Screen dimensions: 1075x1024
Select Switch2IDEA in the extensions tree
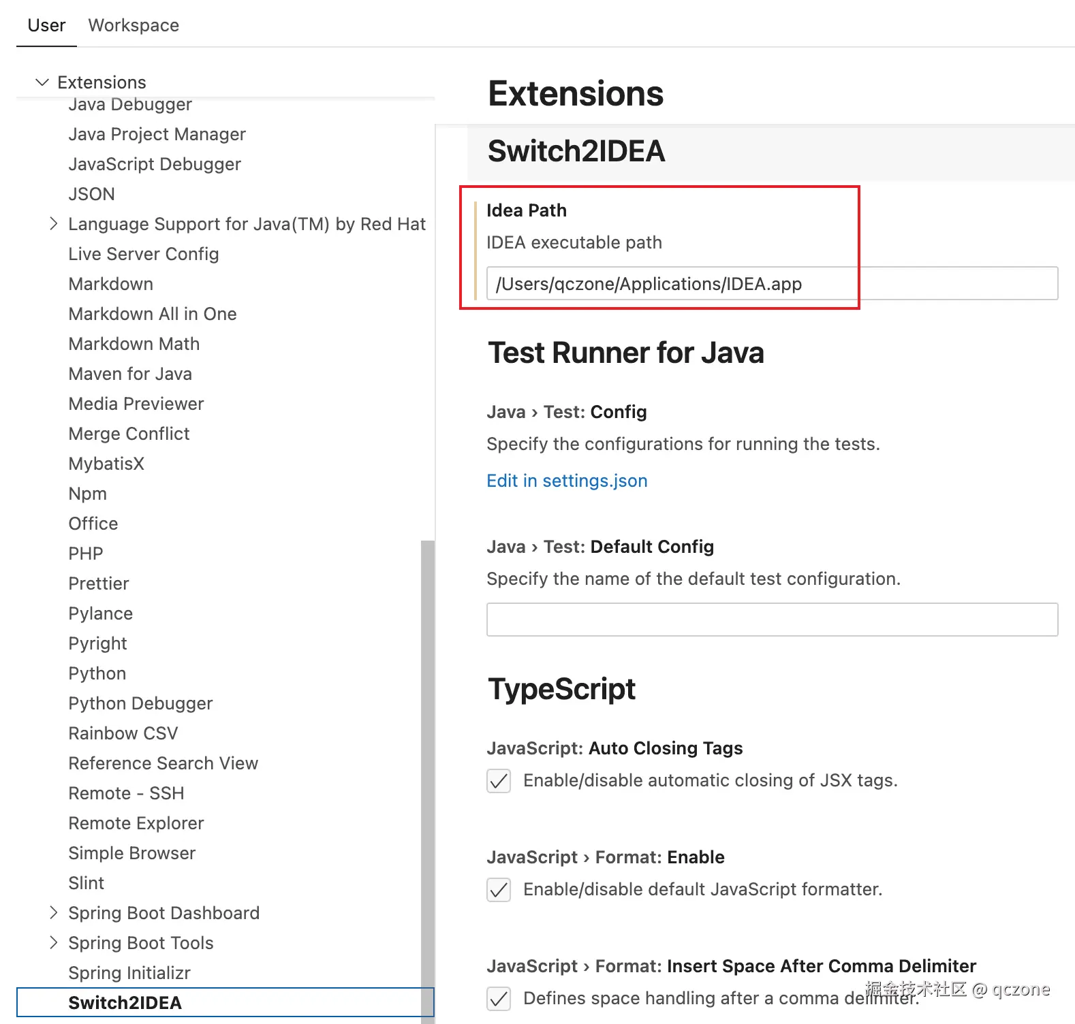[x=125, y=1003]
